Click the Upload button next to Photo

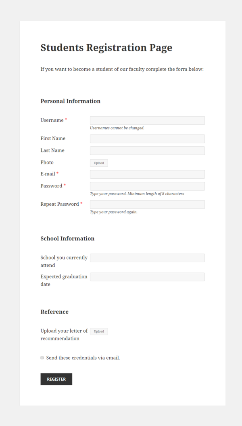99,162
